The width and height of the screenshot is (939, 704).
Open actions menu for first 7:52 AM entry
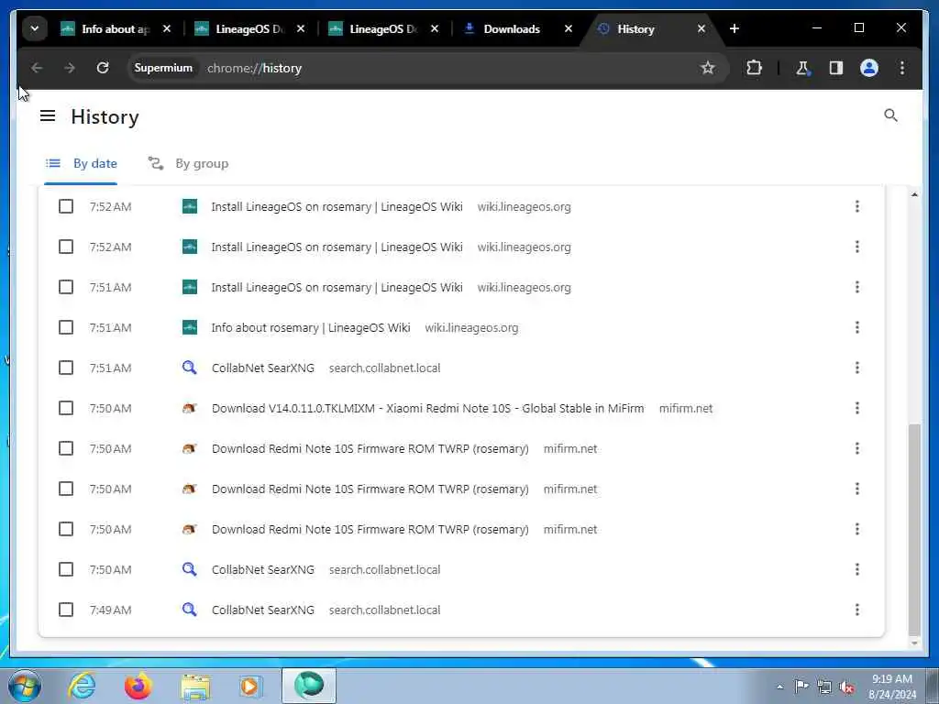(x=857, y=206)
